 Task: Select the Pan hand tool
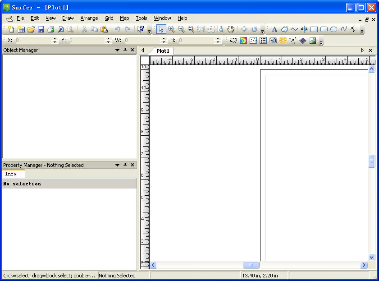tap(231, 29)
